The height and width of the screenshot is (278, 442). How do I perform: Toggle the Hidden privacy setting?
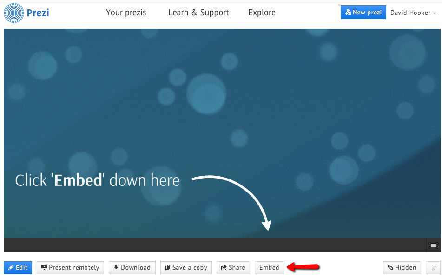point(402,267)
